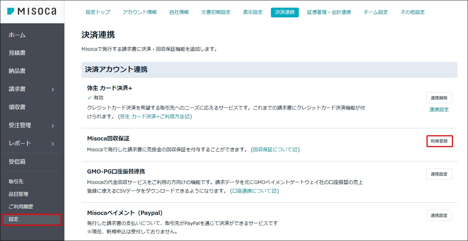Switch to the その他設定 tab

(413, 12)
